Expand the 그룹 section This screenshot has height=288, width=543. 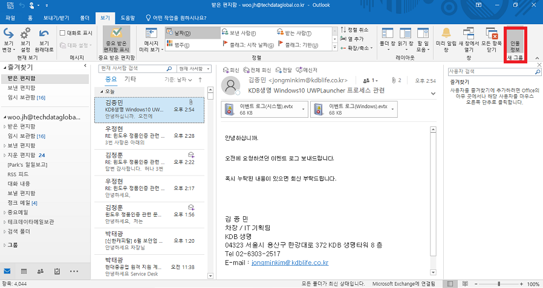pos(5,245)
